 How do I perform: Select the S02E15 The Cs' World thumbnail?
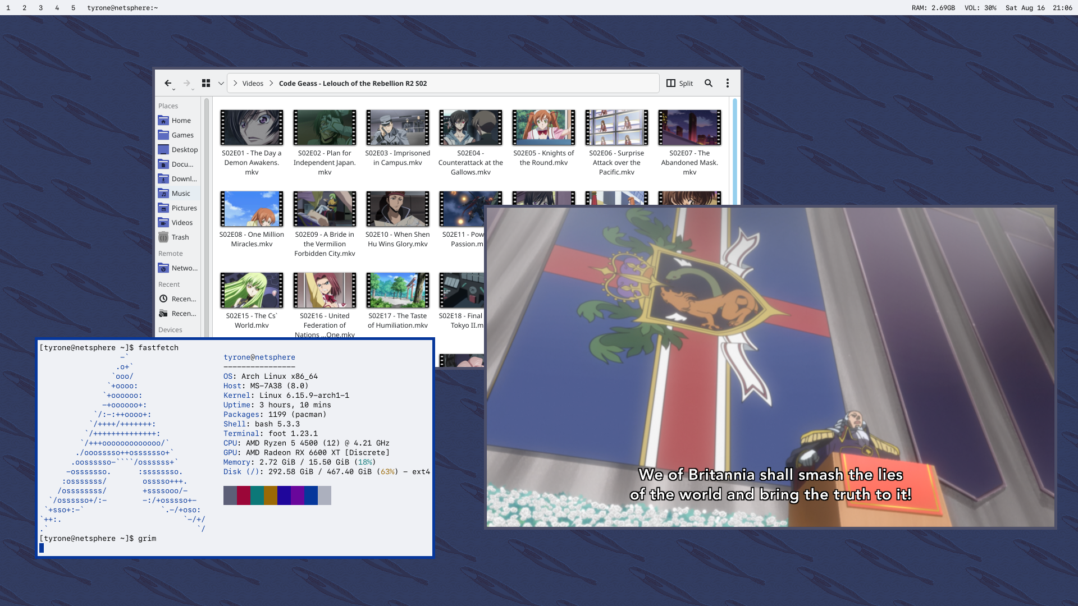pos(252,291)
